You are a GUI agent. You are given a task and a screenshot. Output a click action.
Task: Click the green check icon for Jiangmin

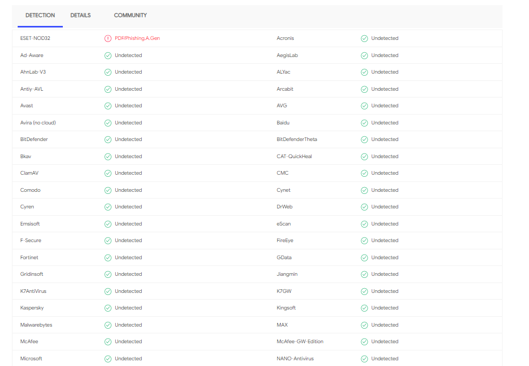click(x=364, y=275)
